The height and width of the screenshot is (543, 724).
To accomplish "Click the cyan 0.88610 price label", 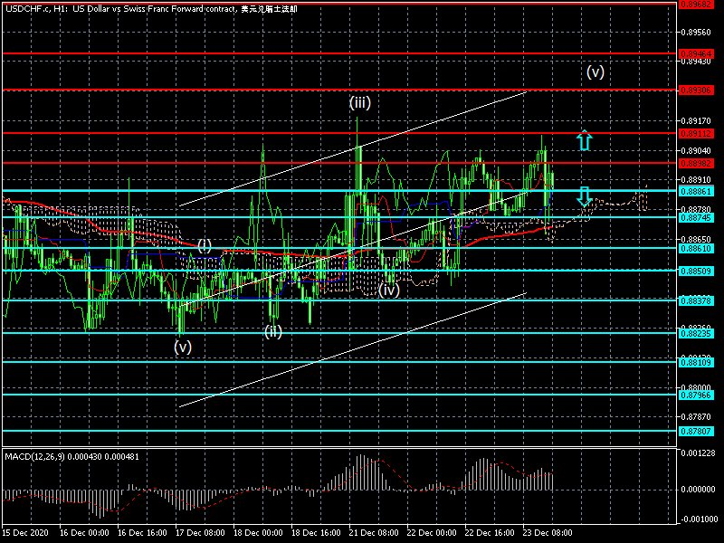I will pos(696,248).
